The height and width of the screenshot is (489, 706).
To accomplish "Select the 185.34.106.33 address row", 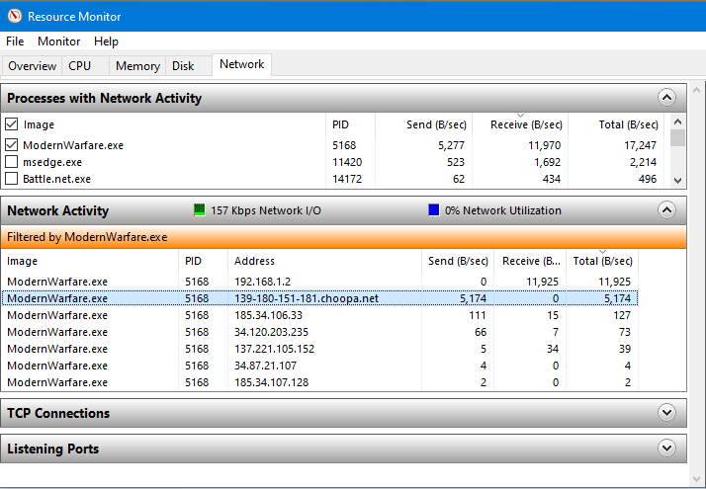I will (x=319, y=315).
